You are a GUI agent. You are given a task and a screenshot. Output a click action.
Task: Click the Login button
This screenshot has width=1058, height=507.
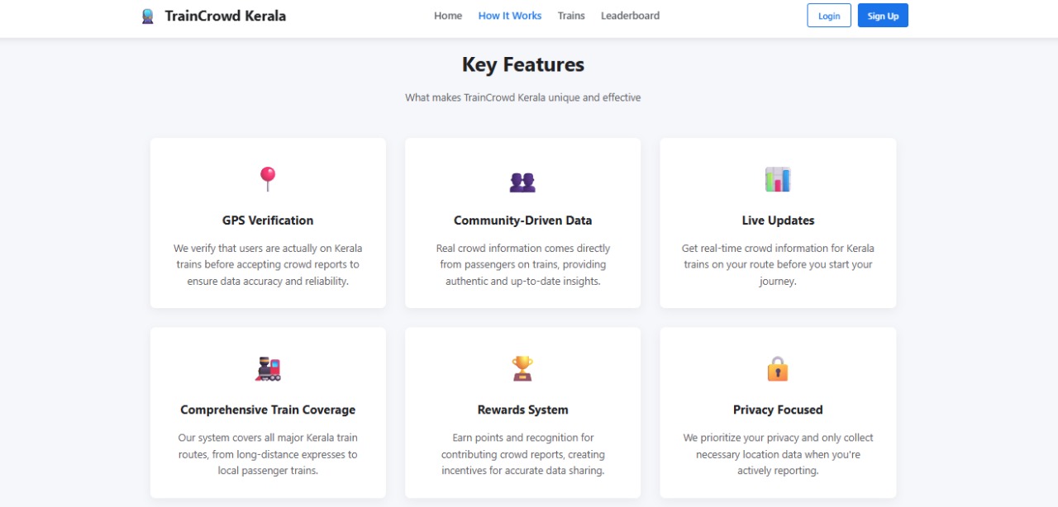pyautogui.click(x=829, y=16)
